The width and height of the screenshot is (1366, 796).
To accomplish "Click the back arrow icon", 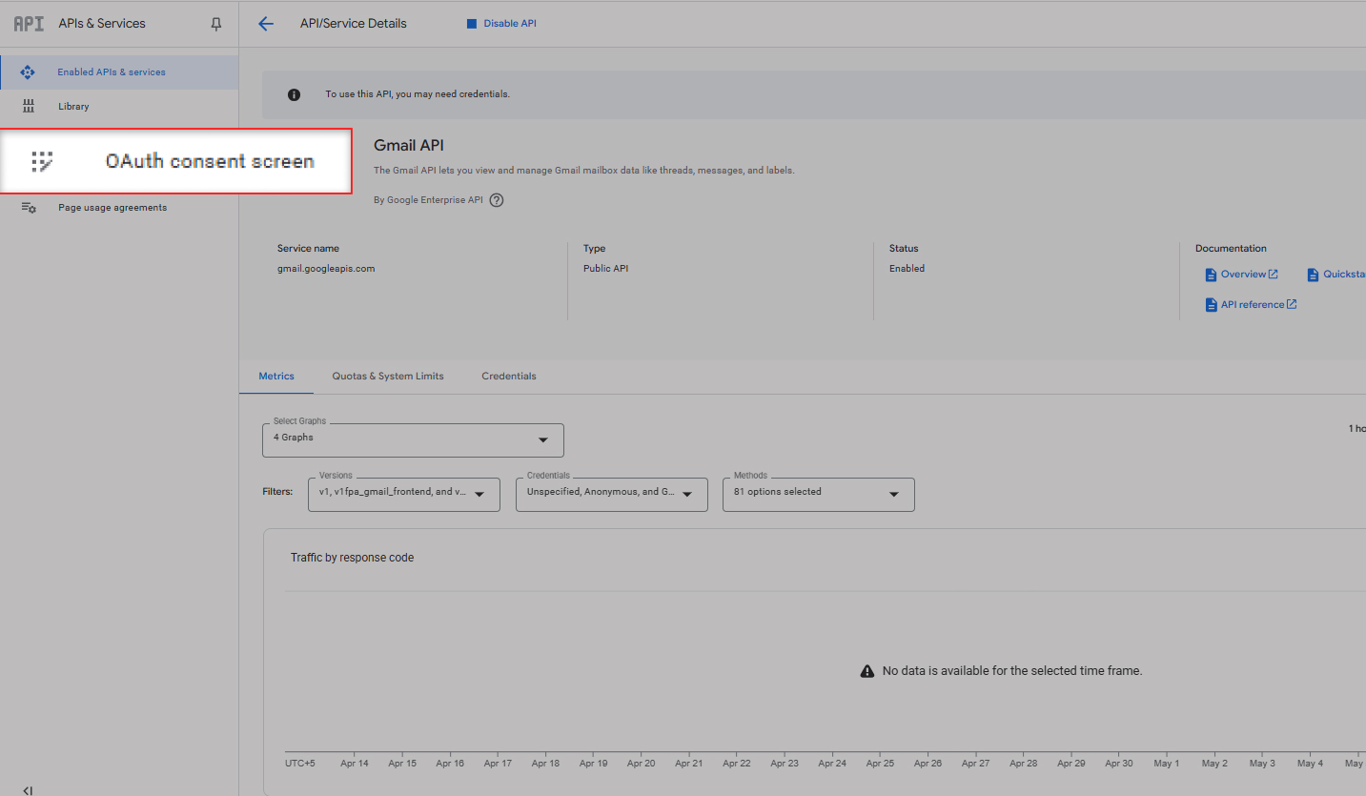I will (x=266, y=24).
